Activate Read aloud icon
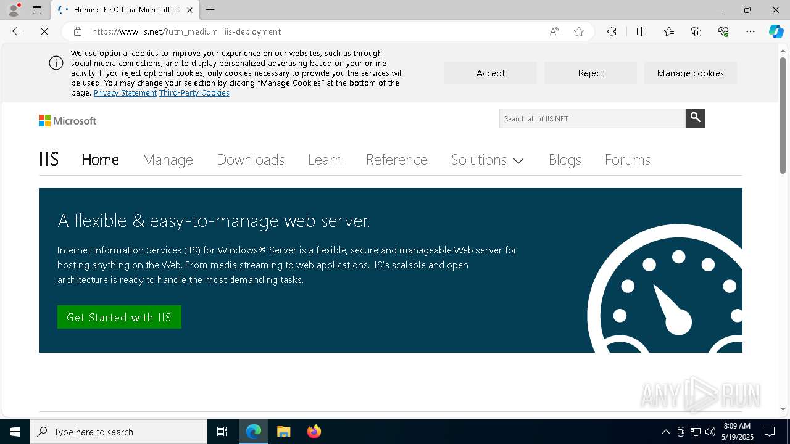 point(554,31)
